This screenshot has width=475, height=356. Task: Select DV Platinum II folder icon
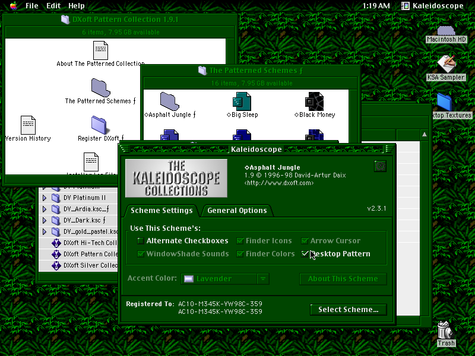[x=56, y=198]
